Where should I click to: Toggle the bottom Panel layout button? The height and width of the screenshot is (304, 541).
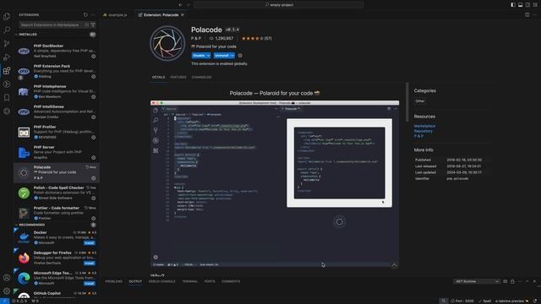pyautogui.click(x=521, y=5)
